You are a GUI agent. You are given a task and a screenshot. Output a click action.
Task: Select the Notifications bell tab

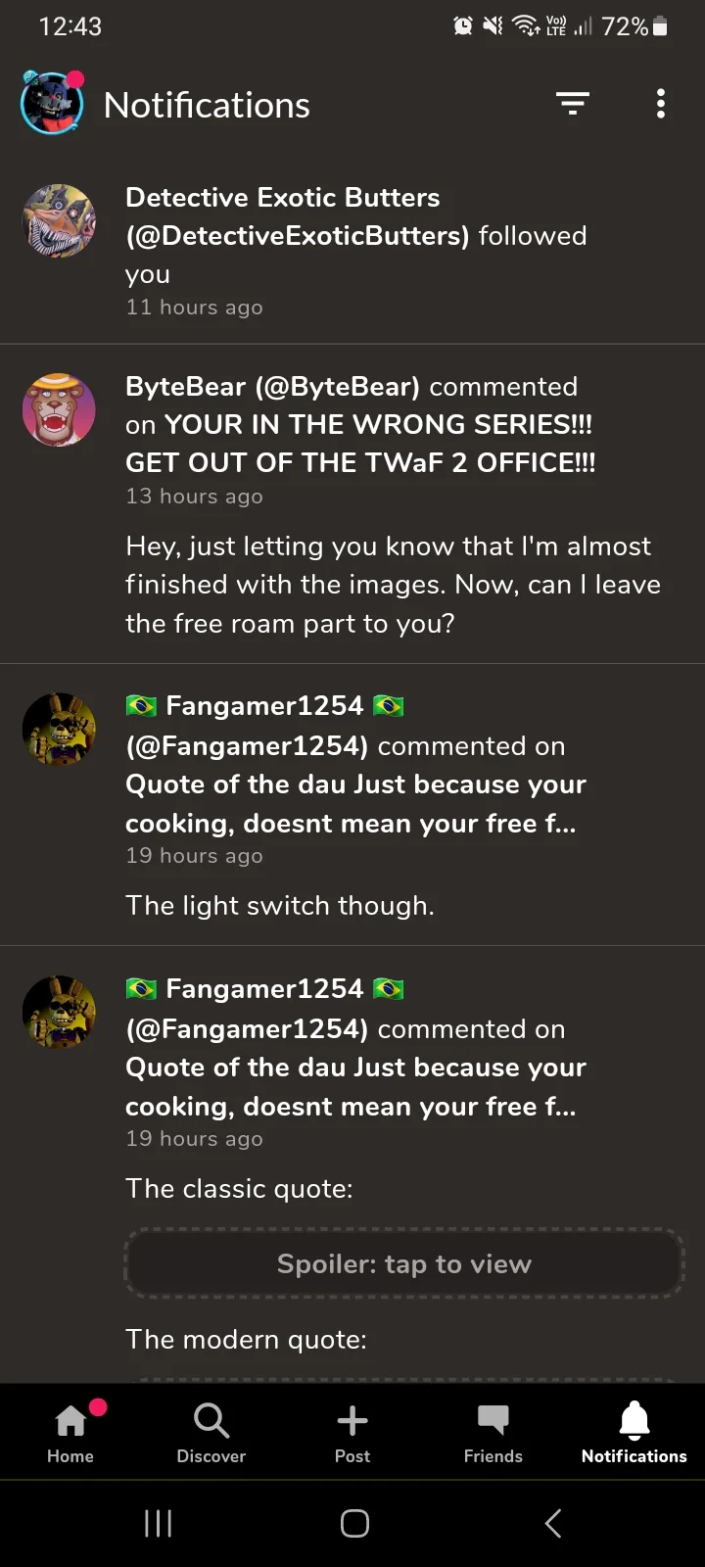pos(634,1432)
